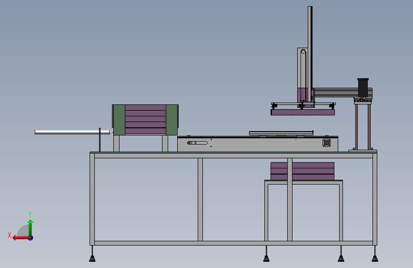Select the flat tray on top of the conveyor
Viewport: 413px width, 268px height.
pos(282,133)
